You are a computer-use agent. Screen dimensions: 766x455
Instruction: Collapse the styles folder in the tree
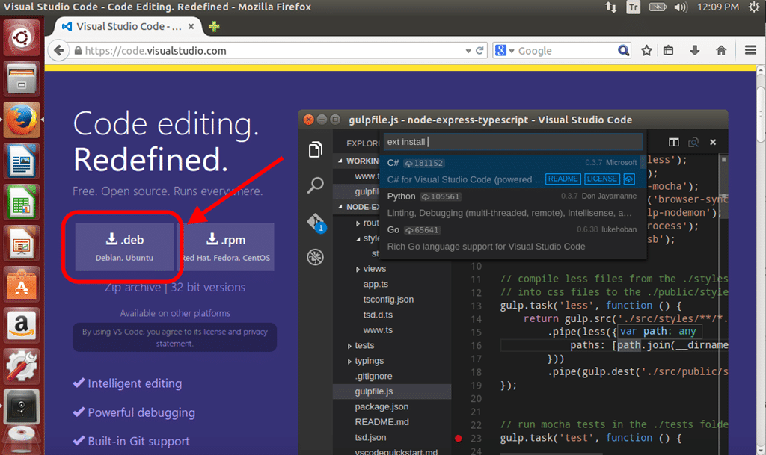click(x=358, y=238)
